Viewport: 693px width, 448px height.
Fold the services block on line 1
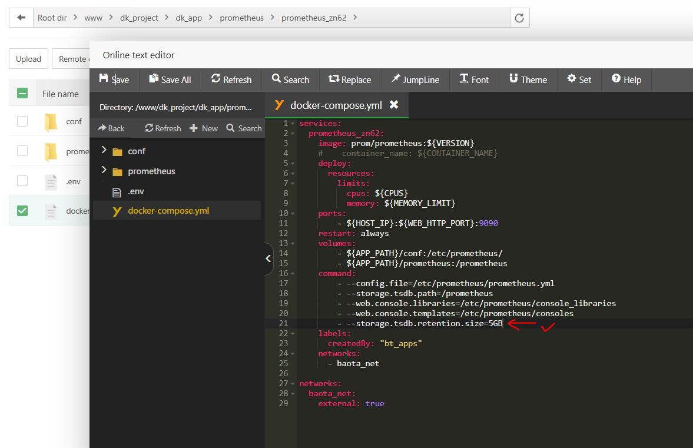[x=293, y=124]
